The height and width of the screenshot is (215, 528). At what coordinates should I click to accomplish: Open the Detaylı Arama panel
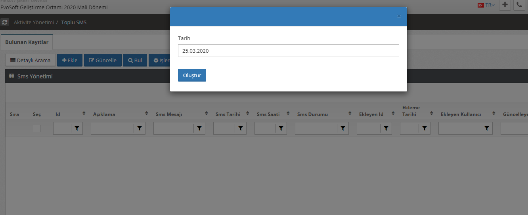(x=31, y=60)
